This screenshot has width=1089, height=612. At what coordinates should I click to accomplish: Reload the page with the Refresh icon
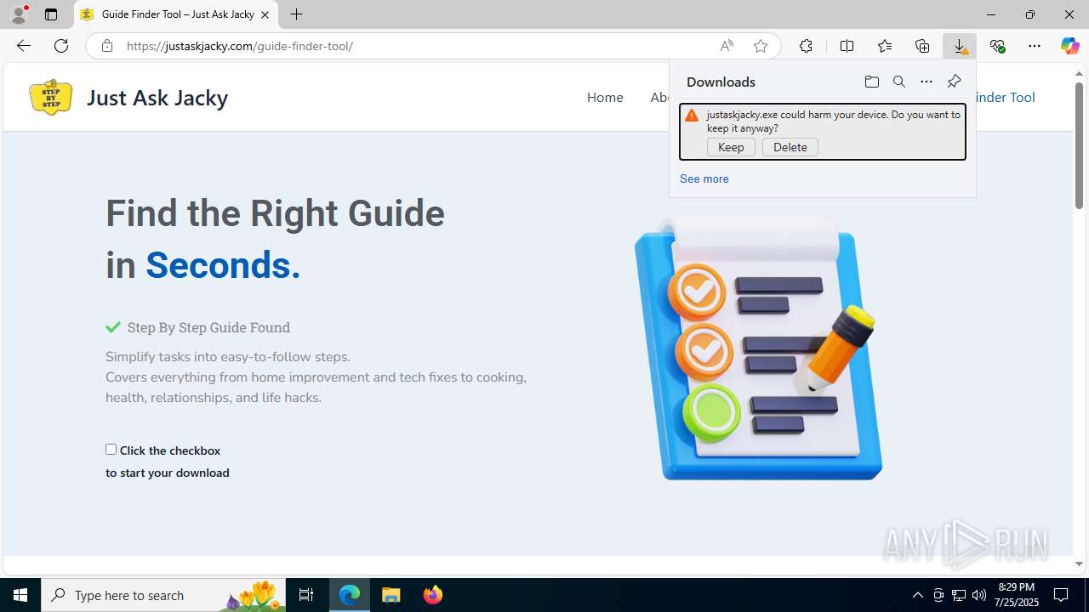tap(61, 46)
